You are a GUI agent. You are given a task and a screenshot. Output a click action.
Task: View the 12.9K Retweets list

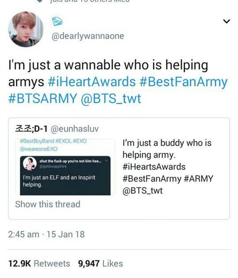click(x=39, y=263)
